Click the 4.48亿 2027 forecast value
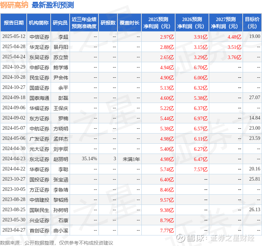The height and width of the screenshot is (246, 262). click(x=235, y=37)
